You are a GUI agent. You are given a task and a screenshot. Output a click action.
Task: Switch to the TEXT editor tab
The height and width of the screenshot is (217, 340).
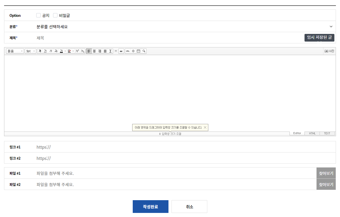(327, 133)
